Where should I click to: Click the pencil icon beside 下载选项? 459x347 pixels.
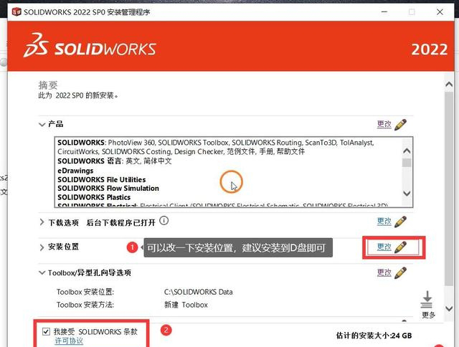400,222
